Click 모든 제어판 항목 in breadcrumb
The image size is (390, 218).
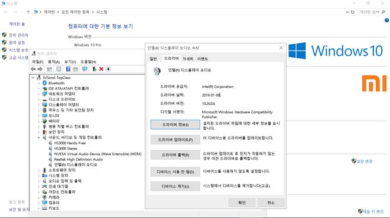click(76, 12)
